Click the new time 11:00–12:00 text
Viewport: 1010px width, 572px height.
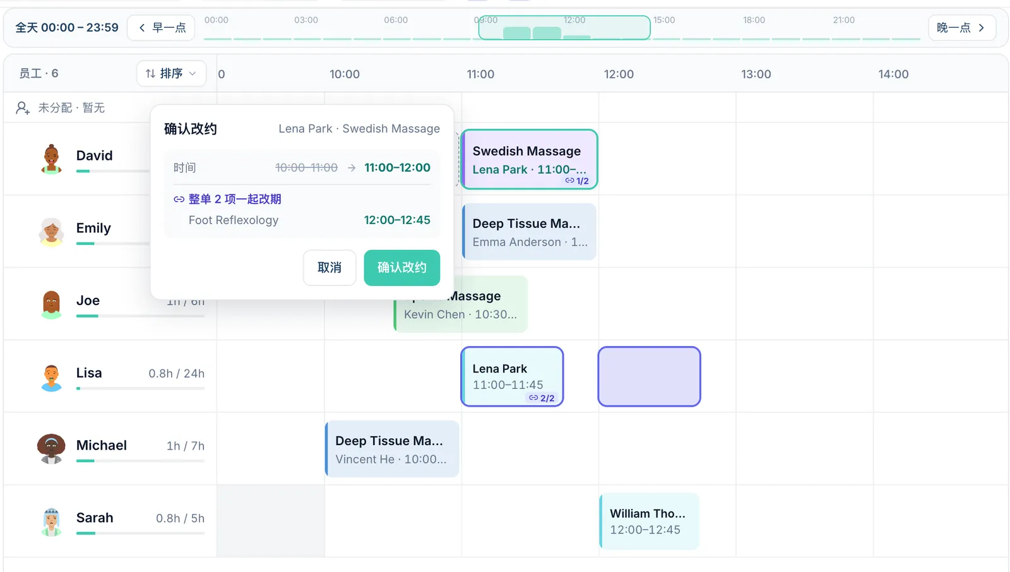pos(397,168)
